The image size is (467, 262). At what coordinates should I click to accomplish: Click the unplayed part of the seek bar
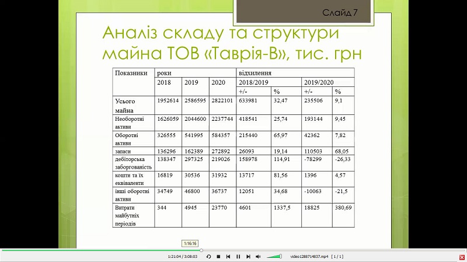point(333,250)
